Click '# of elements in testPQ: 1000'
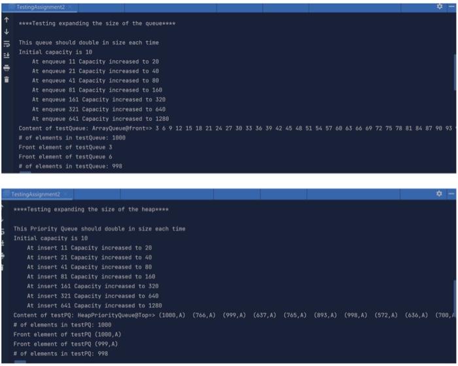Viewport: 458px width, 366px height. pyautogui.click(x=63, y=325)
